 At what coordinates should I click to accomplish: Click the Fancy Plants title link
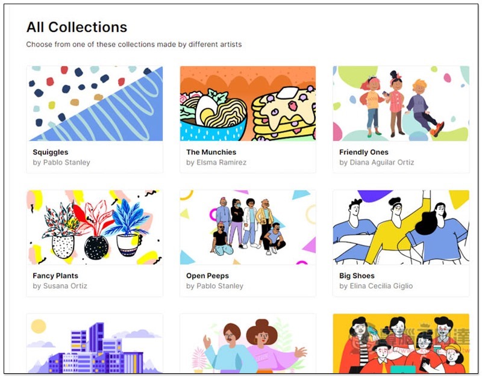click(x=55, y=276)
